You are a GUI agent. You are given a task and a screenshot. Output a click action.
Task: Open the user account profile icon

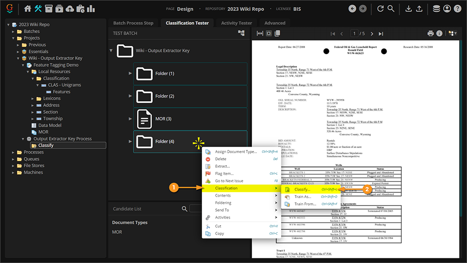pos(447,9)
